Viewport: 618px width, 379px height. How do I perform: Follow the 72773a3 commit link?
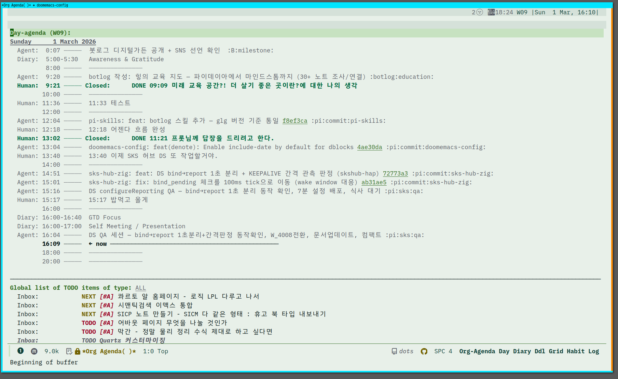[395, 174]
